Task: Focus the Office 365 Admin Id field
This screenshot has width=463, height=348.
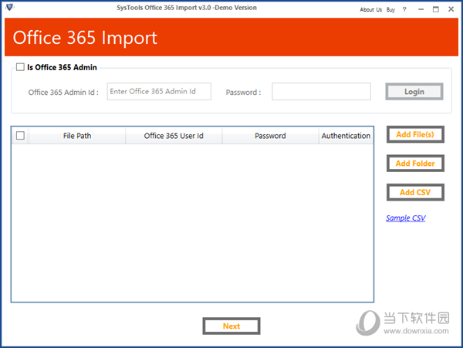Action: pos(159,92)
